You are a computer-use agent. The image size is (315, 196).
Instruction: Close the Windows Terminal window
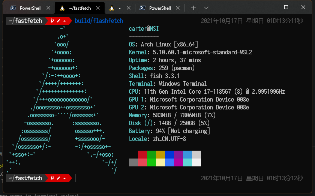coord(303,7)
